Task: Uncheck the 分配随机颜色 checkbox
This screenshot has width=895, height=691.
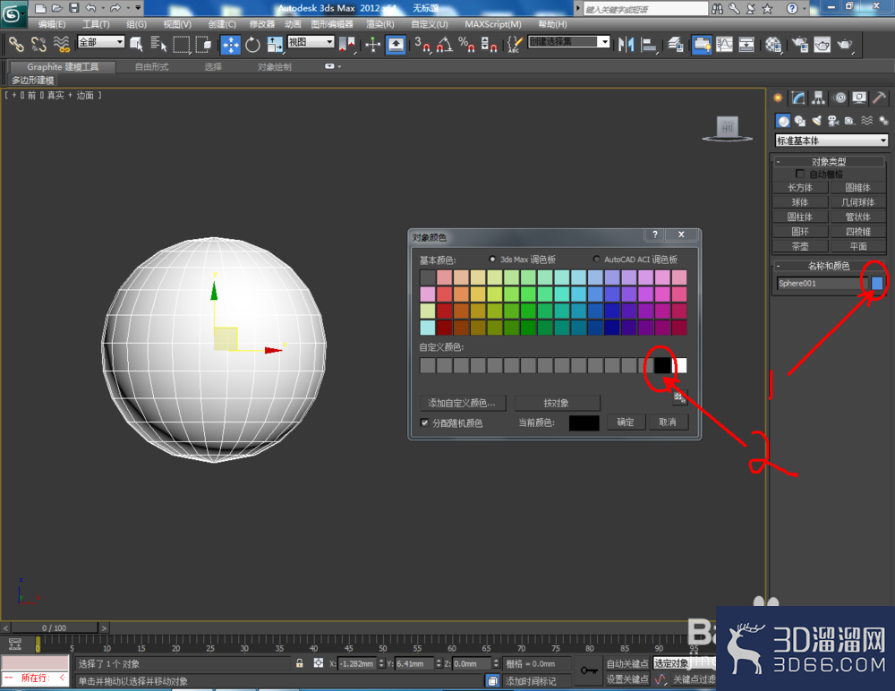Action: click(x=424, y=422)
